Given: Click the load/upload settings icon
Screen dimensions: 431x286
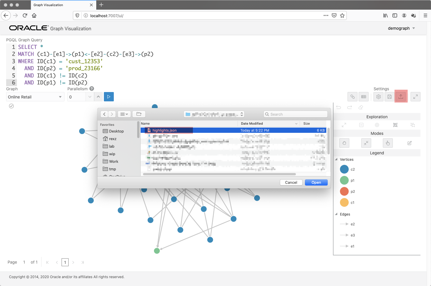Looking at the screenshot, I should tap(401, 97).
